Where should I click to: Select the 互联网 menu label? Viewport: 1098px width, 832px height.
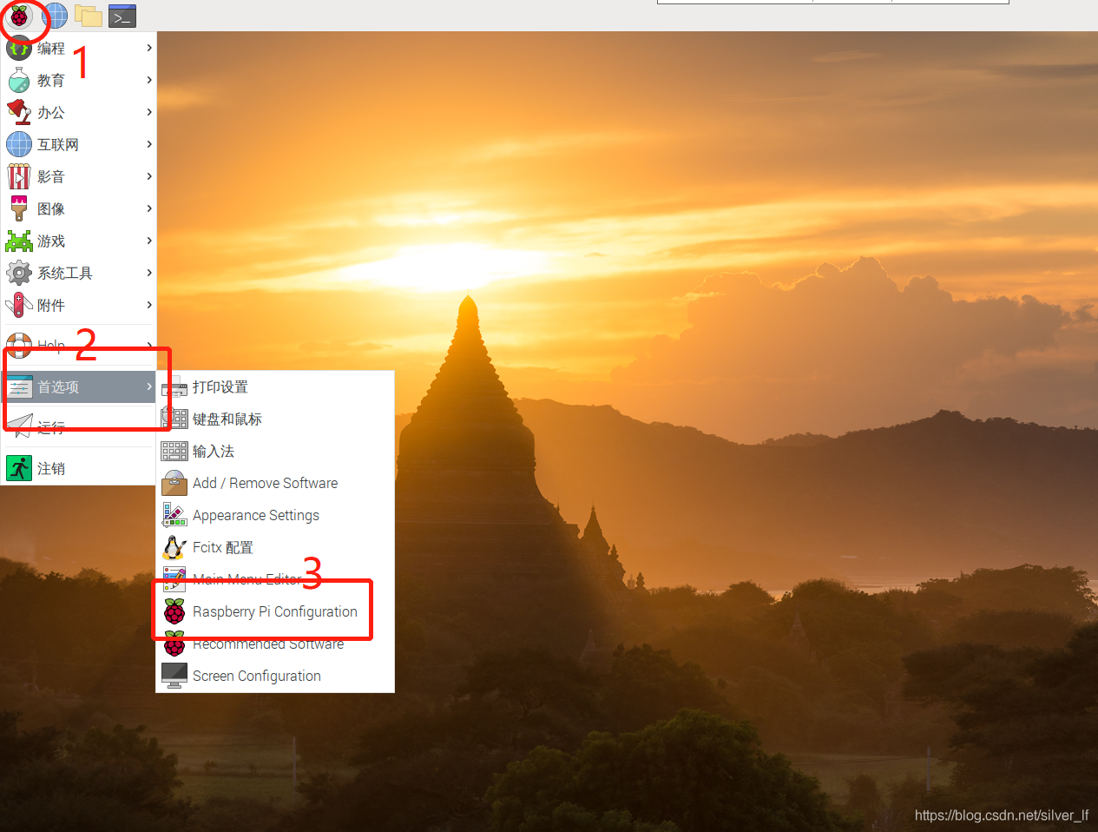(58, 144)
